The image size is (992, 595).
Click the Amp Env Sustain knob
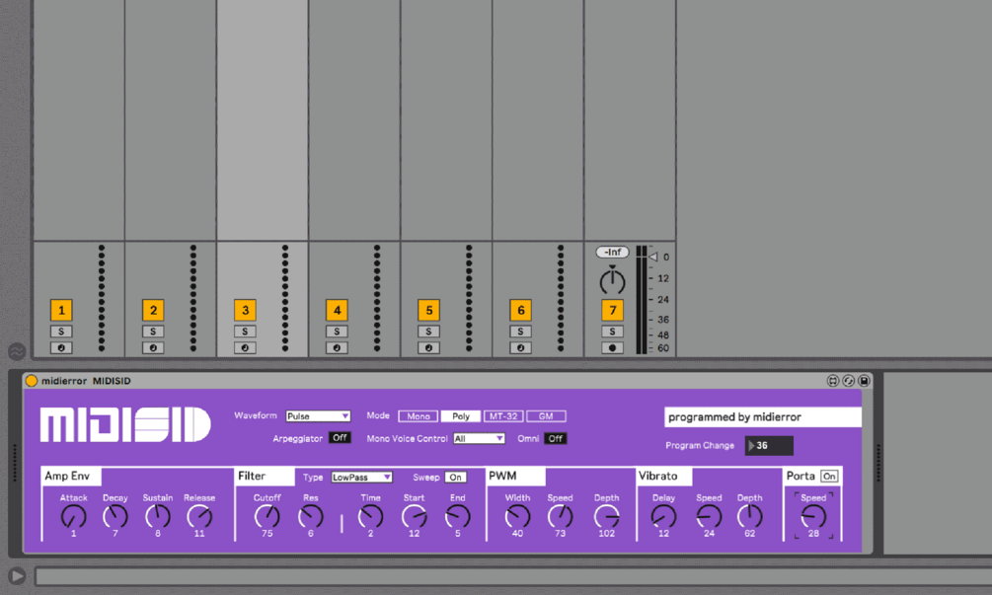158,517
